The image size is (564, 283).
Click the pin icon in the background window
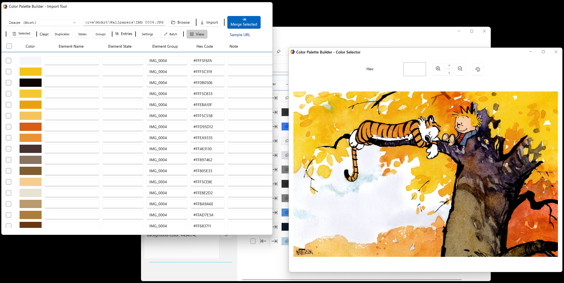coord(279,52)
